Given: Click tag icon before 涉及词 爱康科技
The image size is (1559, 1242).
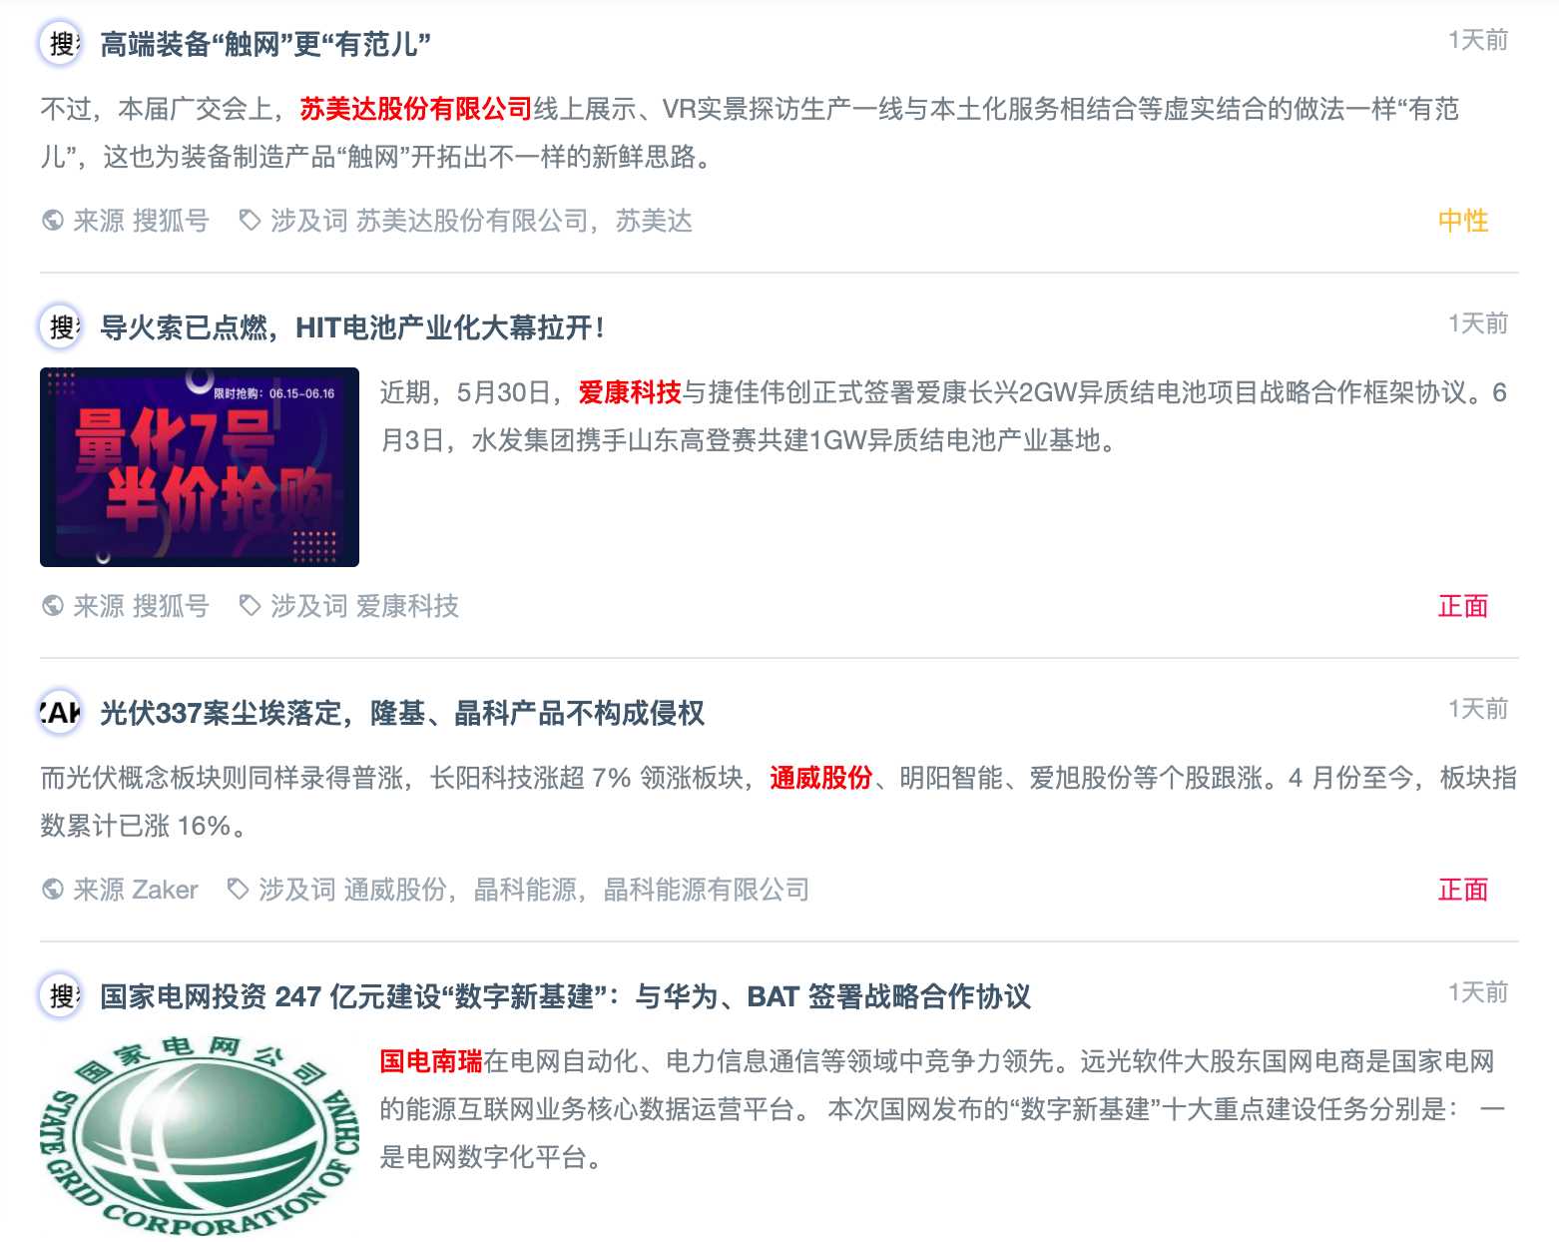Looking at the screenshot, I should pos(250,605).
